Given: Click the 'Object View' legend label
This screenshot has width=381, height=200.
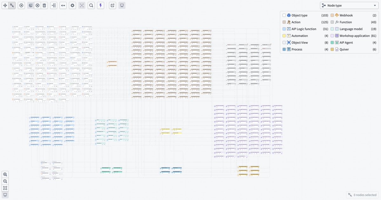Looking at the screenshot, I should [300, 43].
